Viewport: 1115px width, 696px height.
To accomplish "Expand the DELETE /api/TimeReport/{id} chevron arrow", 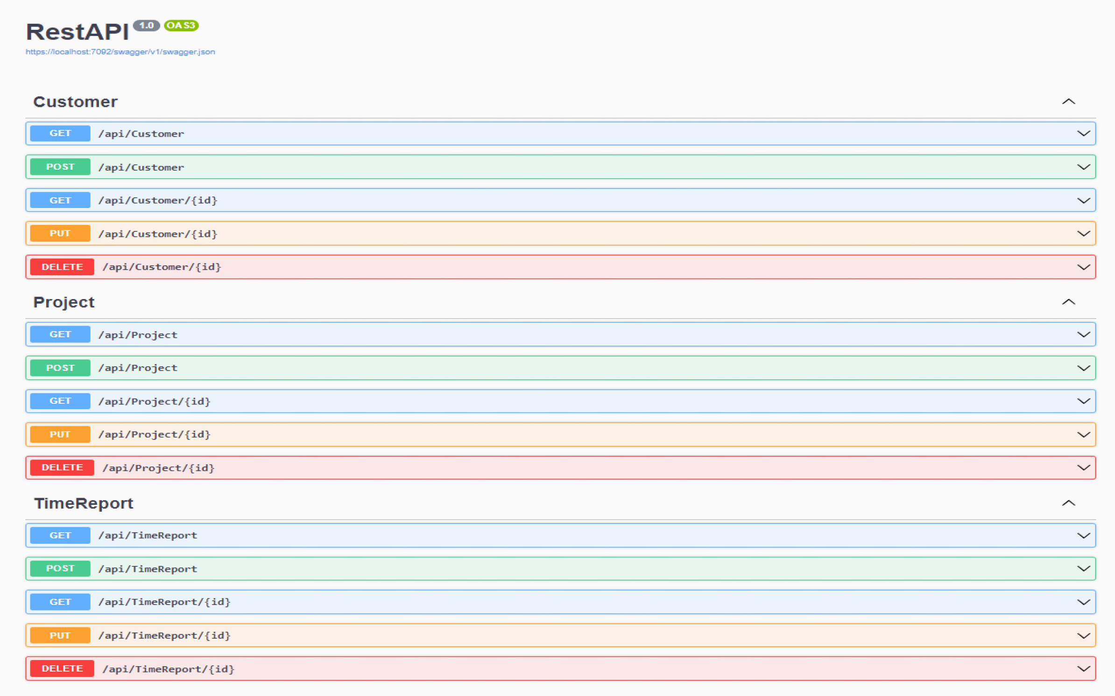I will tap(1083, 669).
